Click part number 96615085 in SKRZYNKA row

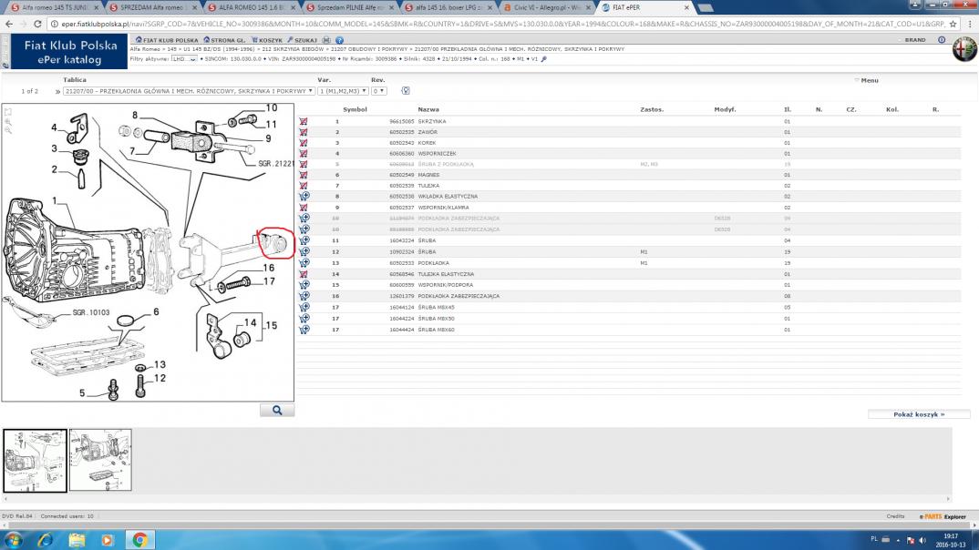(x=401, y=122)
